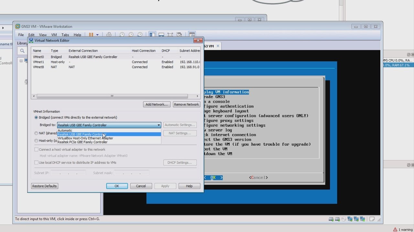Take a snapshot of this VM
The height and width of the screenshot is (232, 414).
point(122,35)
